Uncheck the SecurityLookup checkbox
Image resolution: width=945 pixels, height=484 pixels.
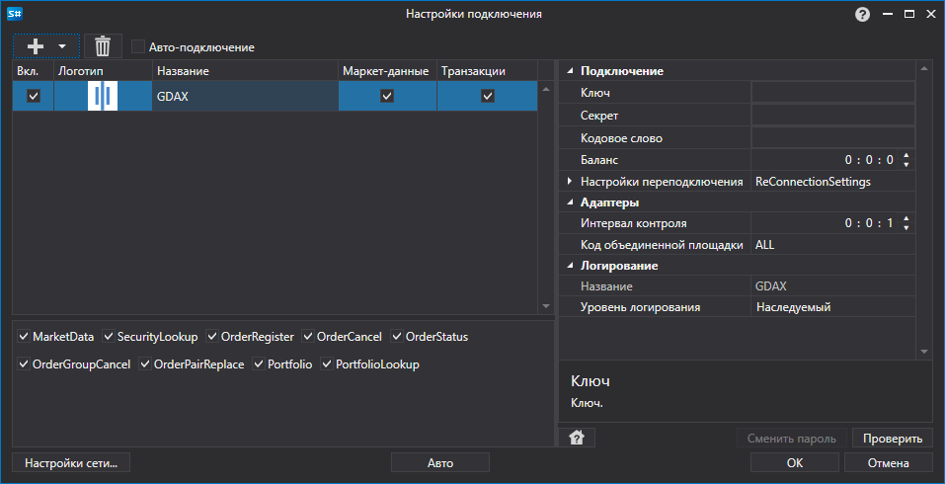pos(109,336)
